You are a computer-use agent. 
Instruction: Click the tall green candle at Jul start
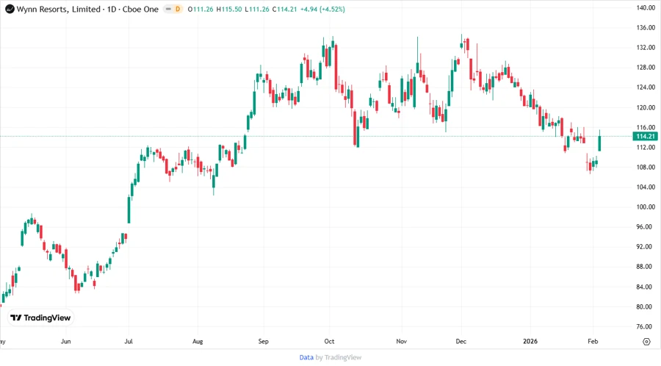pos(129,209)
